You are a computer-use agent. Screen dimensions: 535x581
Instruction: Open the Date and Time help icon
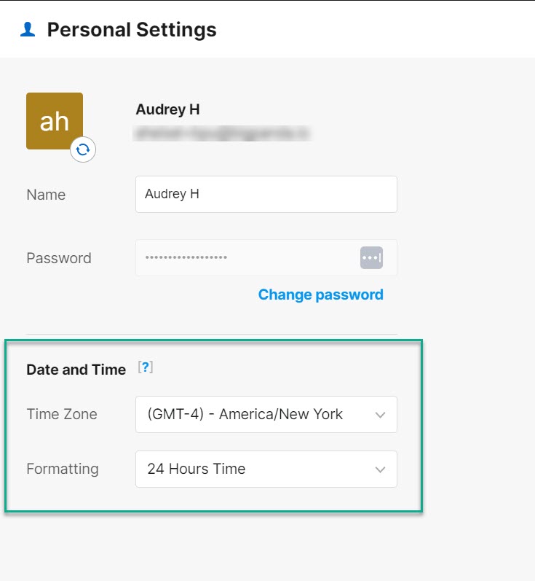pyautogui.click(x=146, y=368)
